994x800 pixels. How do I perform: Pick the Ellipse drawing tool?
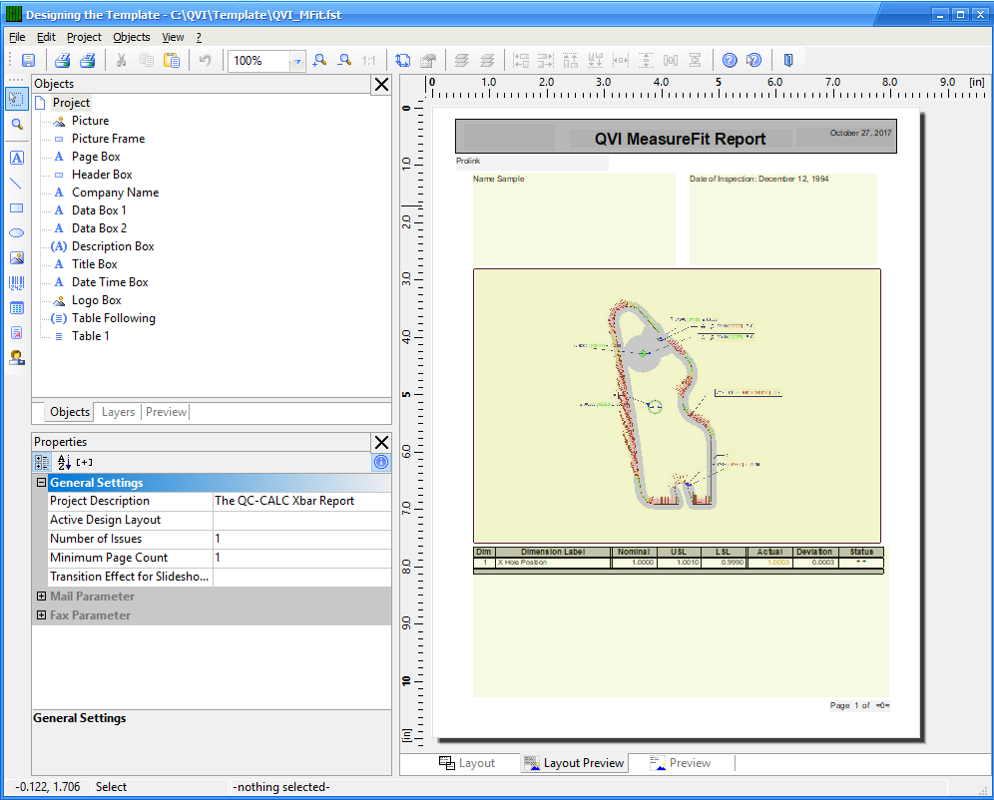(x=17, y=233)
